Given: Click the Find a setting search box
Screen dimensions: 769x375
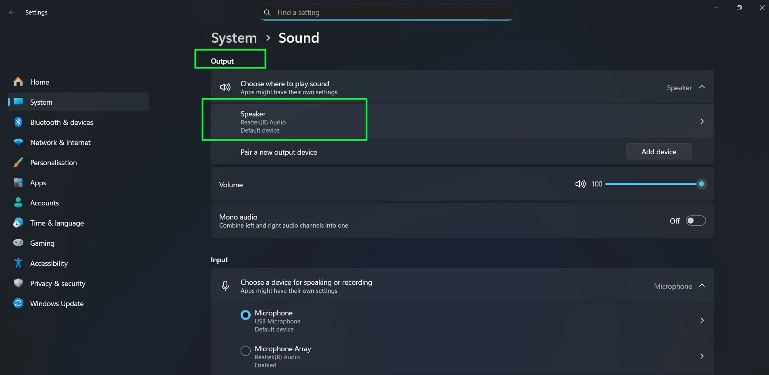Looking at the screenshot, I should [386, 12].
